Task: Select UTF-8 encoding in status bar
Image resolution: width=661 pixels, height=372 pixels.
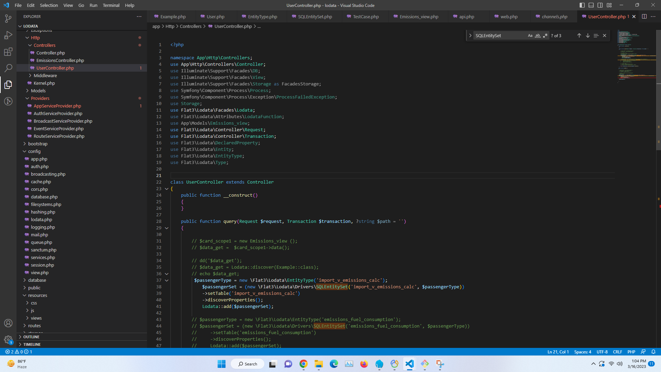Action: [602, 352]
